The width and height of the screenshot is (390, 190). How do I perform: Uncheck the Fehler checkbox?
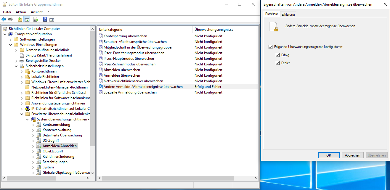(278, 63)
